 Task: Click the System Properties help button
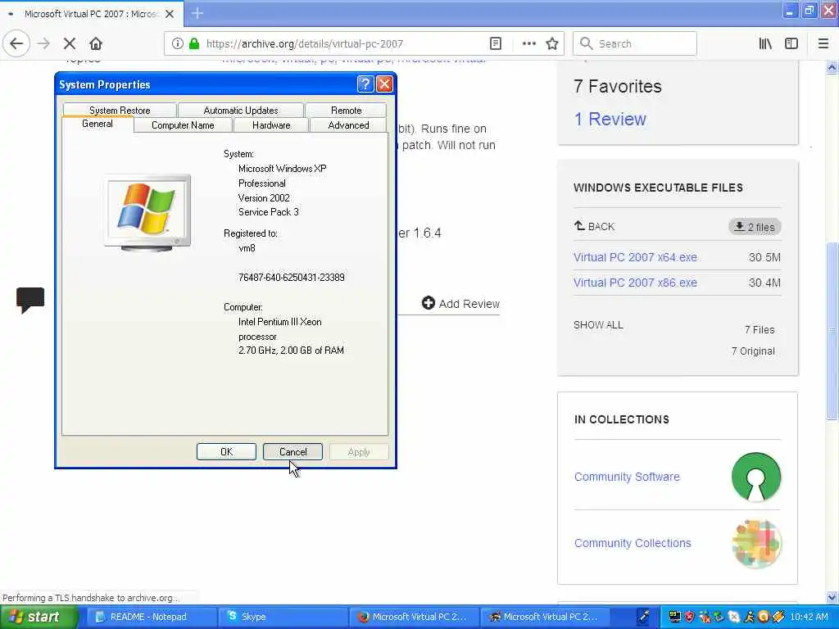[x=365, y=84]
